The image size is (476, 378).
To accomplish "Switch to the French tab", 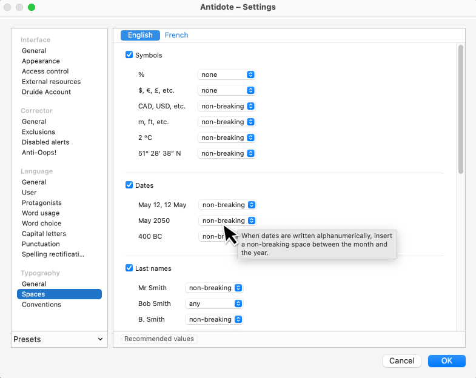I will pos(176,35).
